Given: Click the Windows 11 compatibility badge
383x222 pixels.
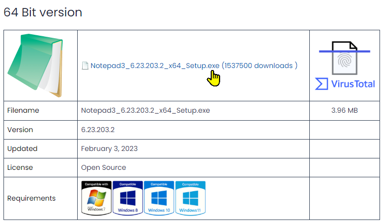Looking at the screenshot, I should [x=190, y=198].
